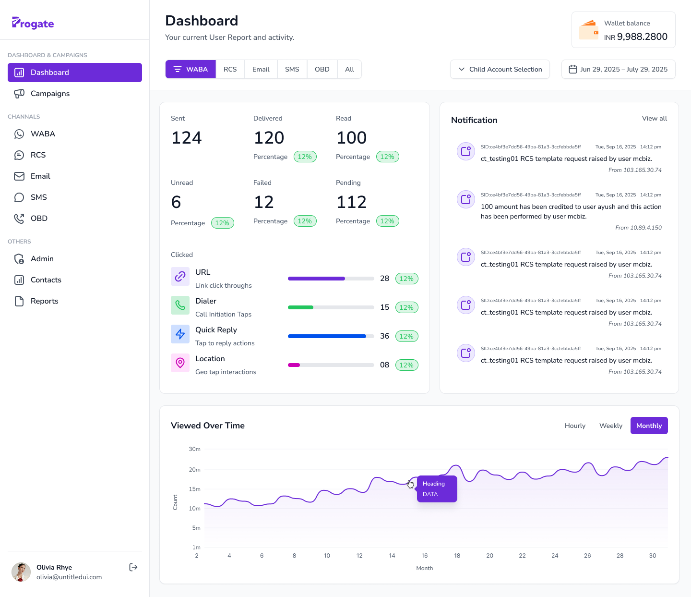Select Monthly chart view
Screen dimensions: 691x597
[x=649, y=426]
